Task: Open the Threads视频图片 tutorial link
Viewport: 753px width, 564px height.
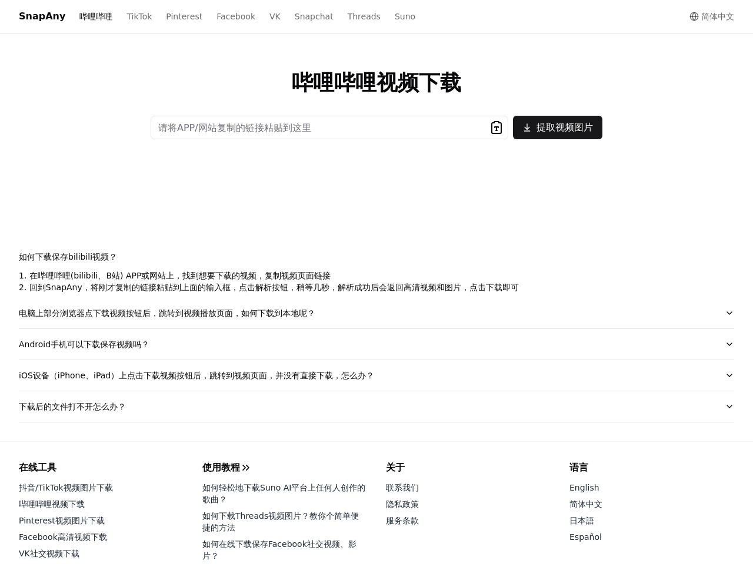Action: click(x=281, y=522)
